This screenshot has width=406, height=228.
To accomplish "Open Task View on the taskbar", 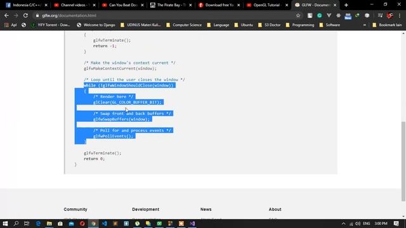I will point(27,224).
